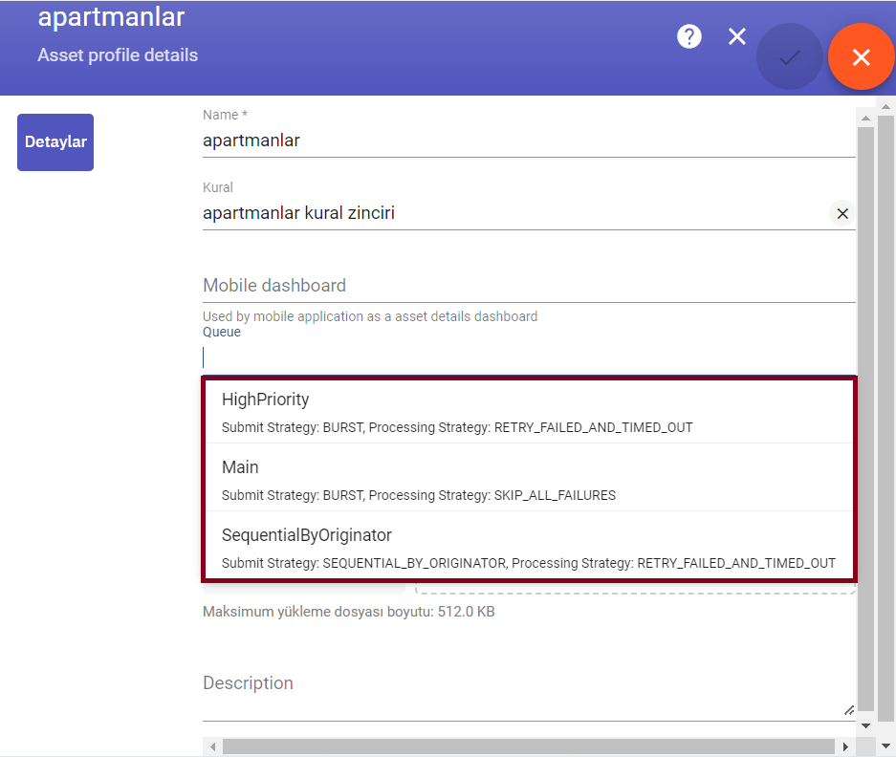Select the Main queue option
The image size is (896, 757).
tap(529, 478)
